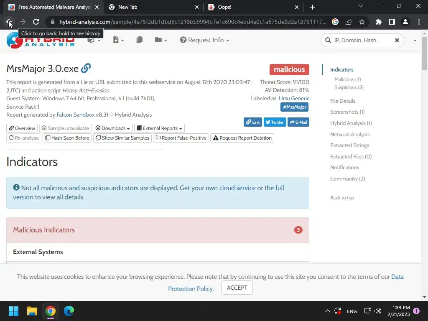Share report via E-Mail button
The image size is (428, 321).
(x=298, y=122)
